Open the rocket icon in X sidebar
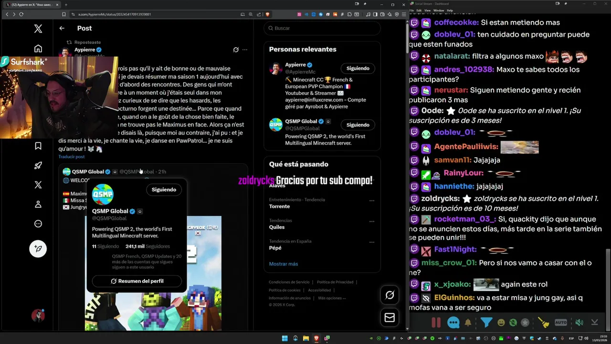 coord(38,165)
